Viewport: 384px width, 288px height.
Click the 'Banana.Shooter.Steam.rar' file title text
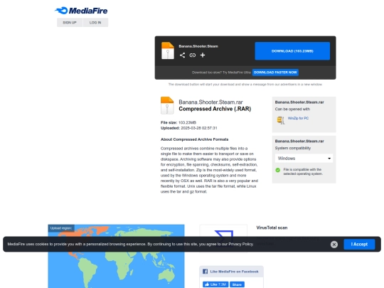(210, 102)
